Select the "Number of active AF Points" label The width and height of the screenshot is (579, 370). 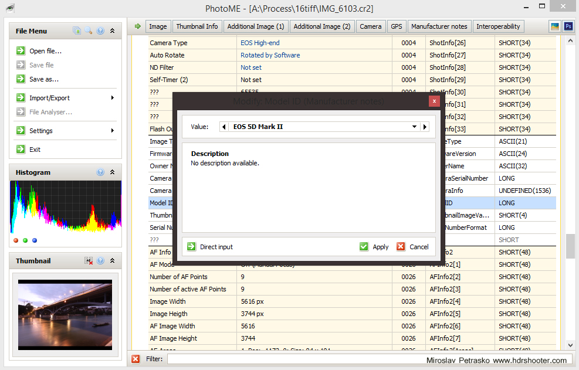click(188, 289)
